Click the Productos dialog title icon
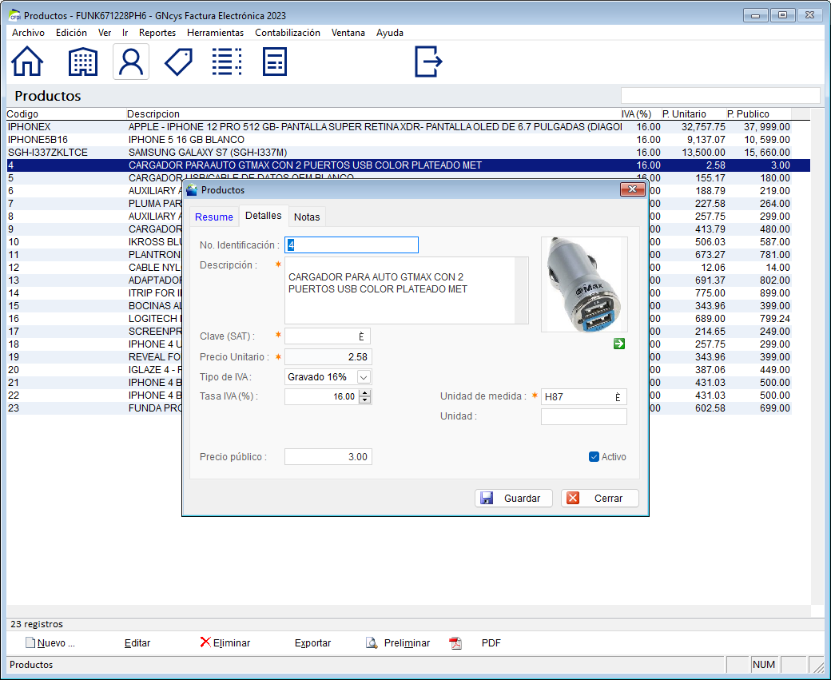The height and width of the screenshot is (680, 831). tap(192, 189)
